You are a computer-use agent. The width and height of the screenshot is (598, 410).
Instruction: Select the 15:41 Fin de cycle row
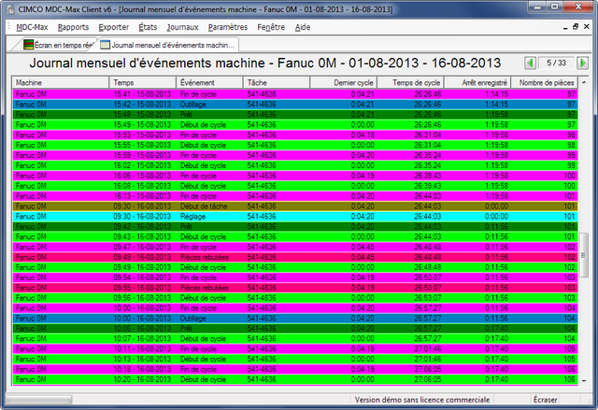[x=295, y=94]
